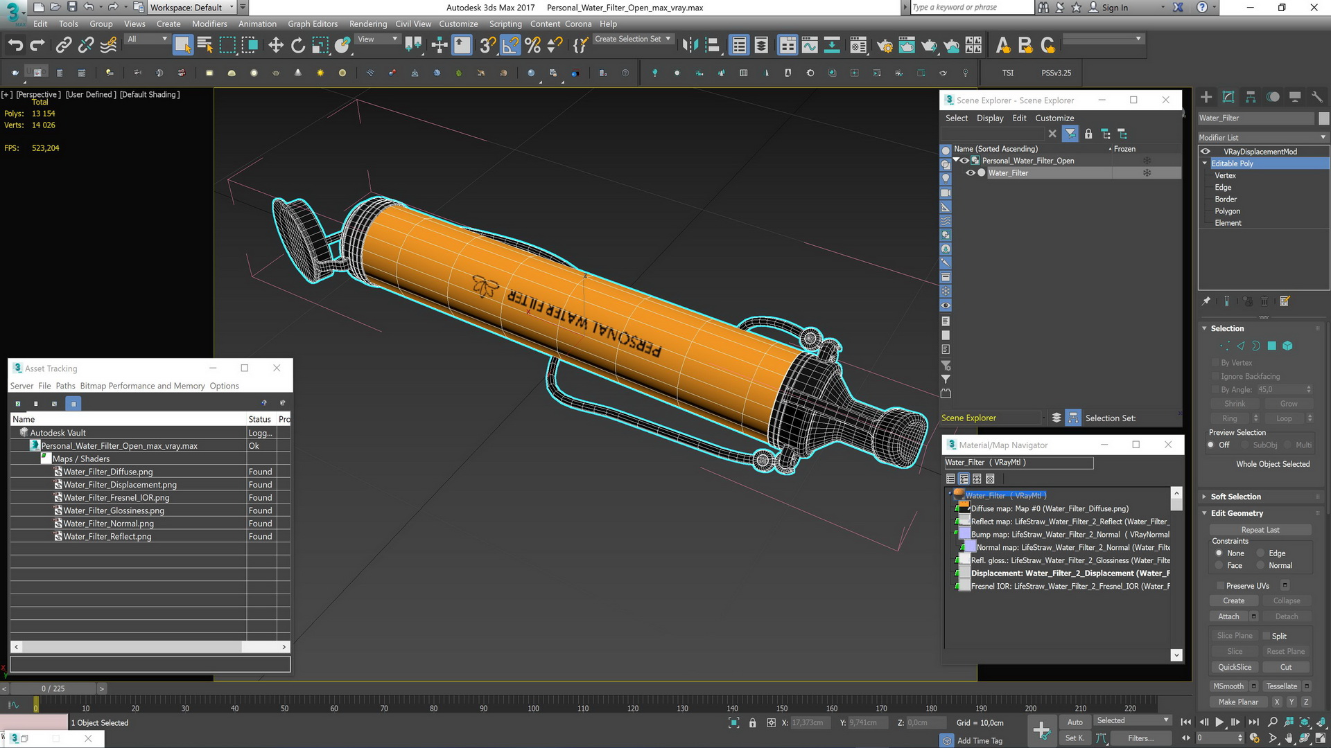Open the Rendering menu
Image resolution: width=1331 pixels, height=748 pixels.
[x=368, y=24]
